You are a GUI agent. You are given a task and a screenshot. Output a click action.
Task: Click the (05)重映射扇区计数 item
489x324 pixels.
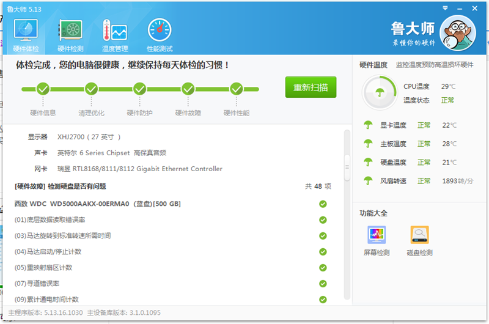click(43, 268)
